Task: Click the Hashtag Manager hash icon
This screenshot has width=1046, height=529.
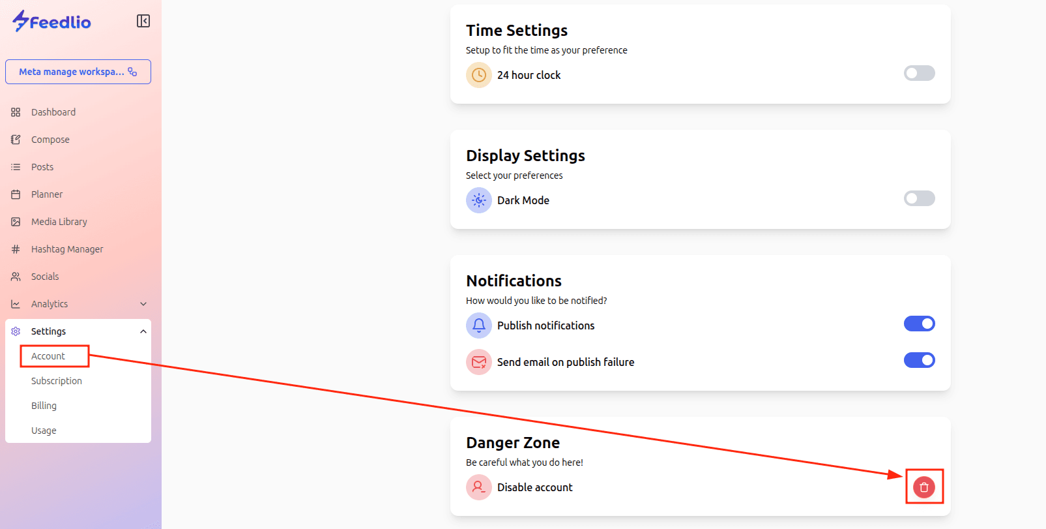Action: (x=16, y=249)
